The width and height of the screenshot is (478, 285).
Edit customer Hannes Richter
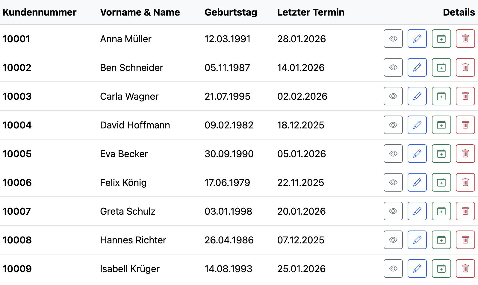tap(417, 240)
